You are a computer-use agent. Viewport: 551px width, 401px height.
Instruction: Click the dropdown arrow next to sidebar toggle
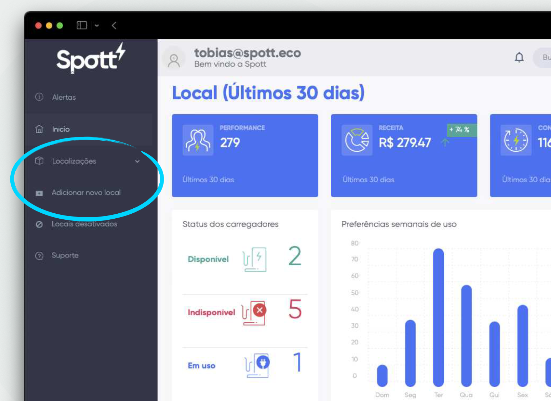(97, 25)
